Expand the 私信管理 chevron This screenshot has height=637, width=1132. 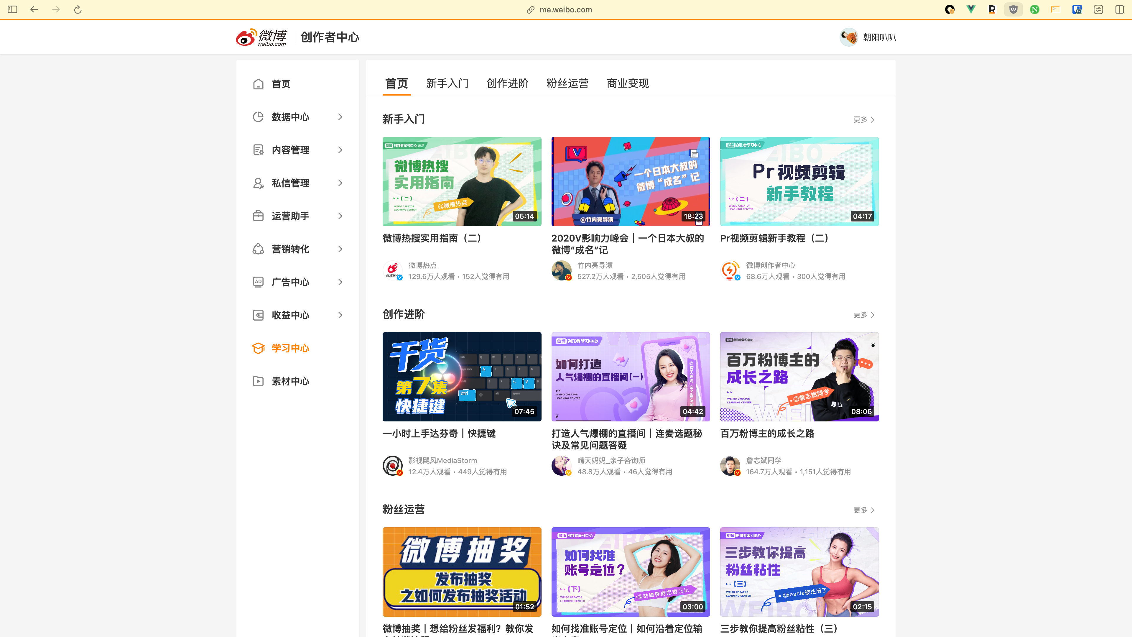pyautogui.click(x=340, y=183)
